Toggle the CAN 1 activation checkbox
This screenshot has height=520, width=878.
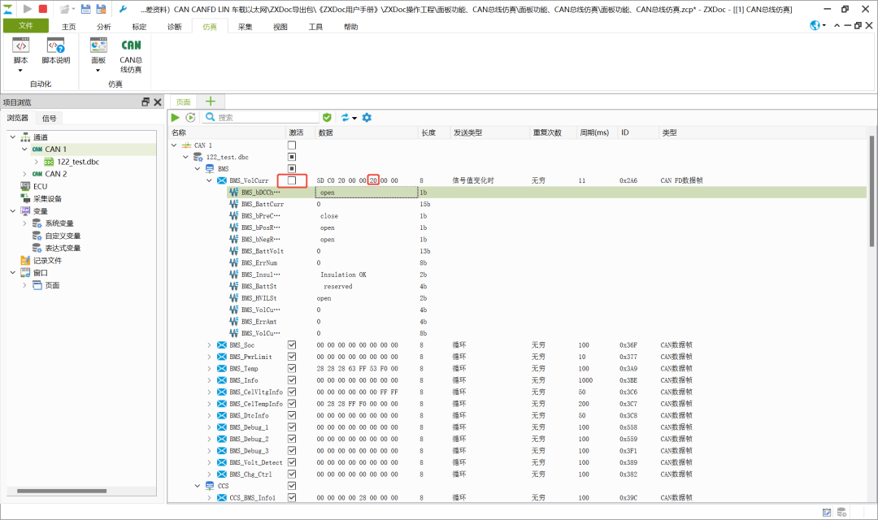tap(292, 145)
